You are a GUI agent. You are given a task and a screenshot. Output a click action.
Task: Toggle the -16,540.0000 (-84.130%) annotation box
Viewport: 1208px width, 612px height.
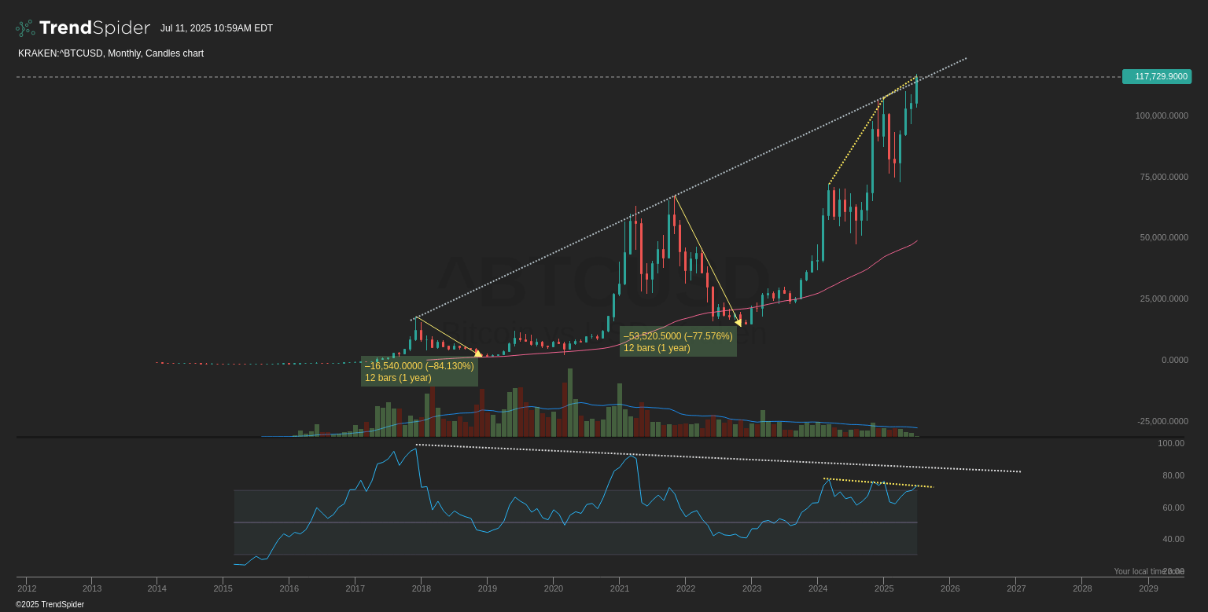pos(419,372)
